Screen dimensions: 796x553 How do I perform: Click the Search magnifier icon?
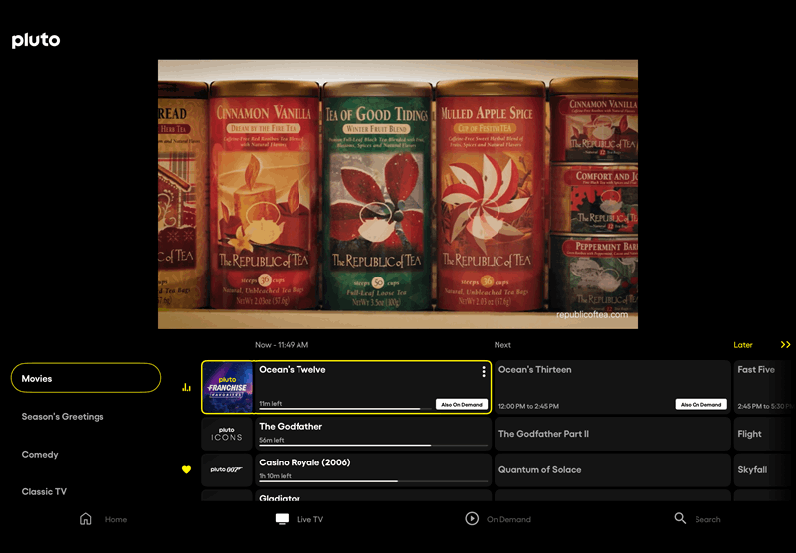pyautogui.click(x=680, y=519)
